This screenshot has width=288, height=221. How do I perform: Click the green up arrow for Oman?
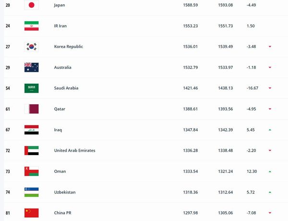point(270,171)
